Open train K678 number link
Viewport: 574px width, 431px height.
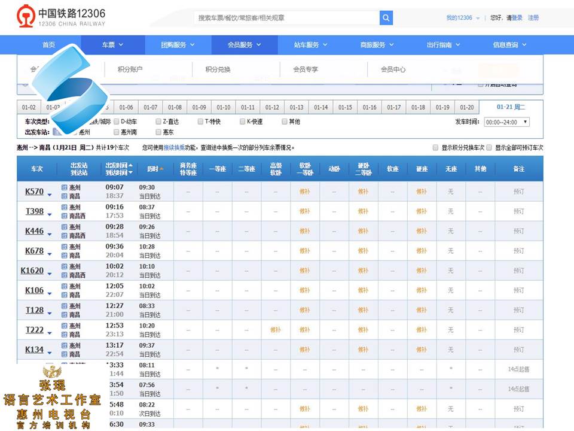click(x=35, y=251)
